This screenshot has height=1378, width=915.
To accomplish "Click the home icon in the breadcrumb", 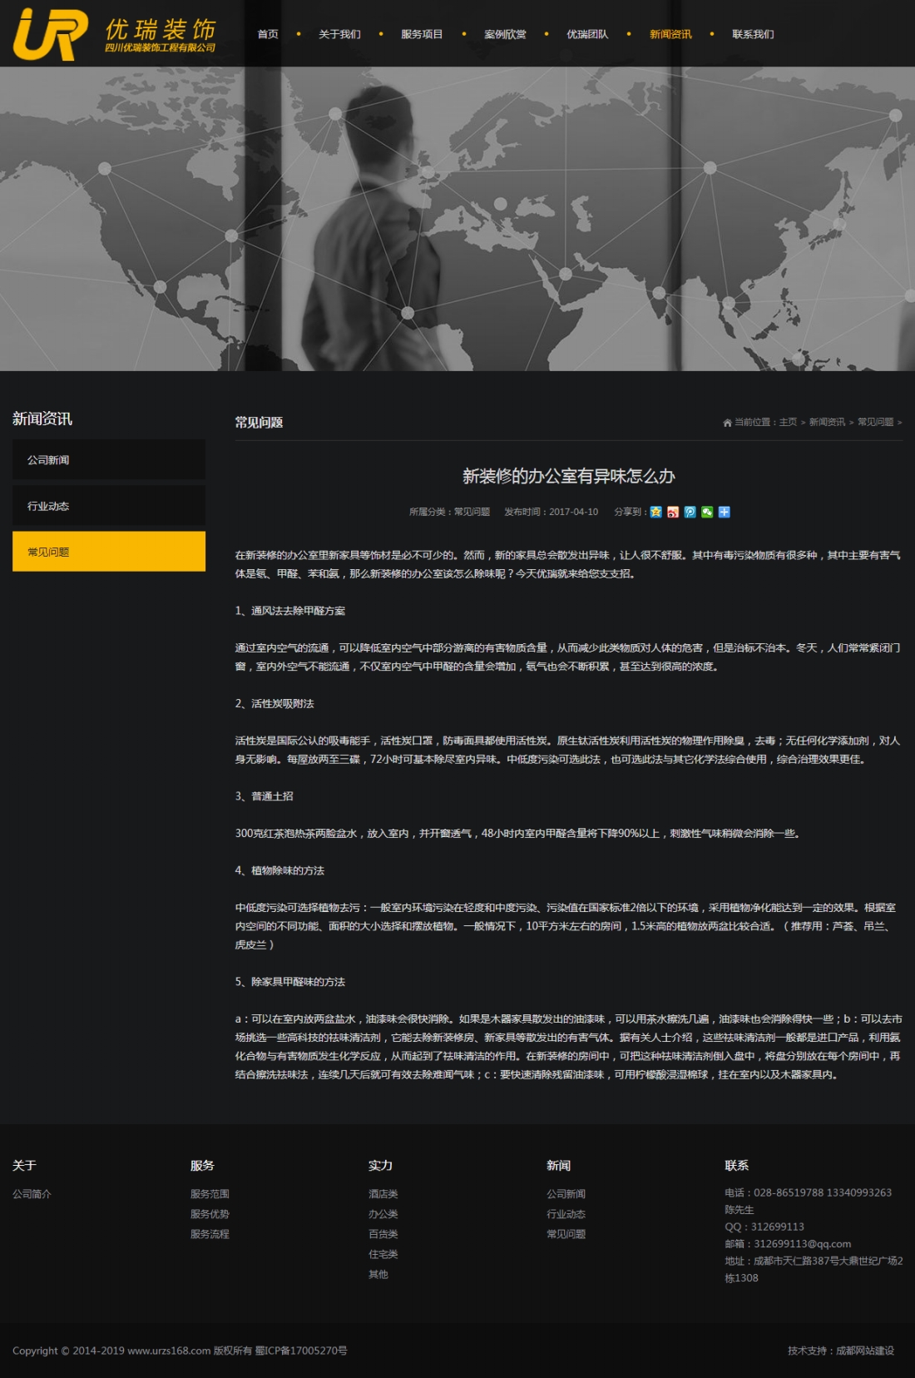I will pyautogui.click(x=727, y=423).
